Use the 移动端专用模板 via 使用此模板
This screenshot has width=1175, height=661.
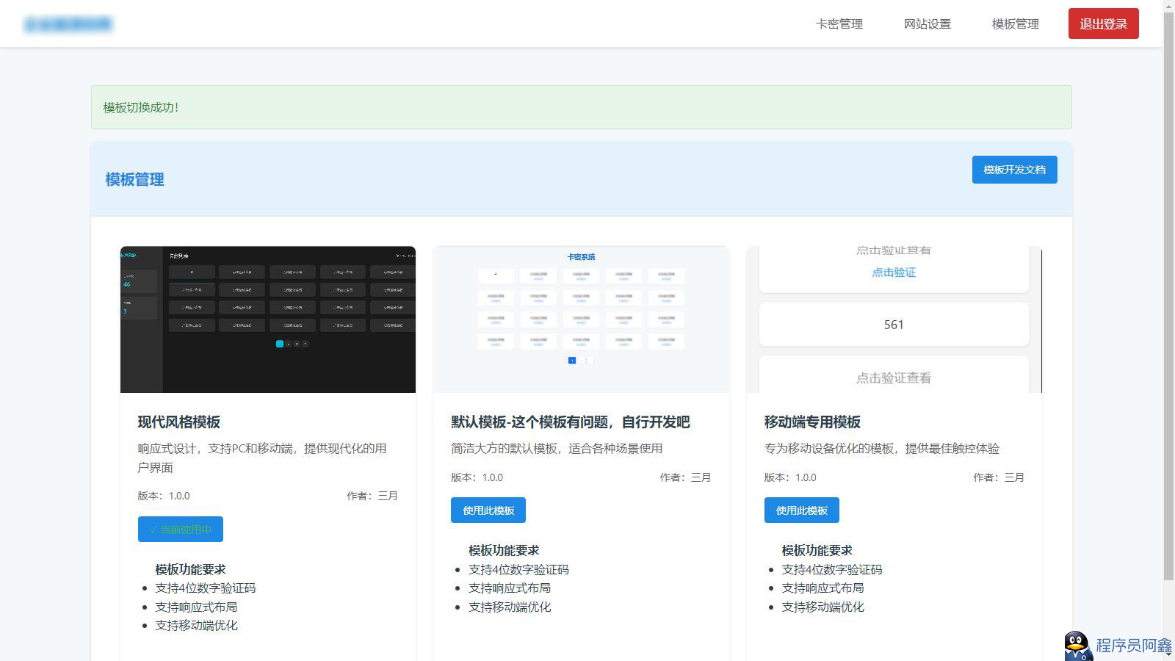[801, 510]
